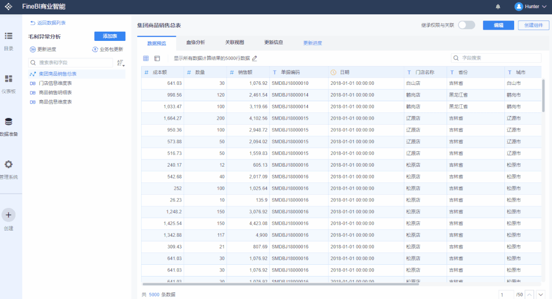Click the DB icon beside 商品信息维度表
This screenshot has width=552, height=299.
coord(33,102)
